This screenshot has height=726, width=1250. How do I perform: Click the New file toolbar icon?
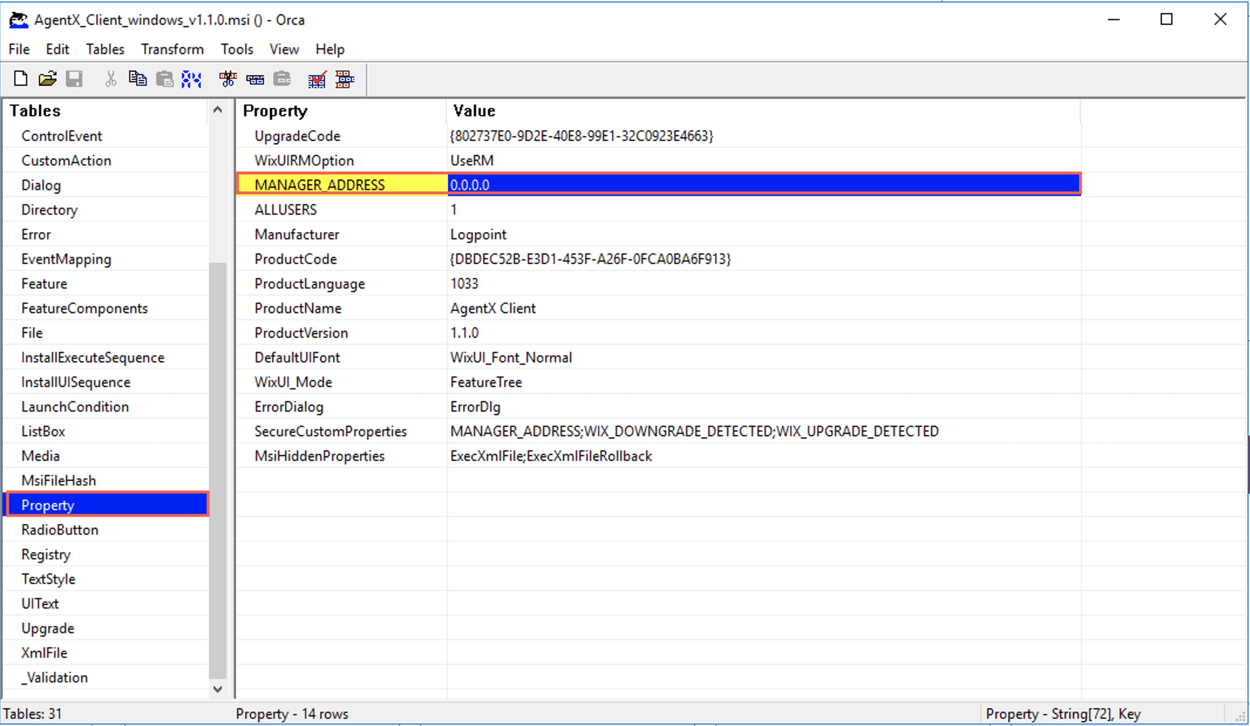(x=21, y=79)
